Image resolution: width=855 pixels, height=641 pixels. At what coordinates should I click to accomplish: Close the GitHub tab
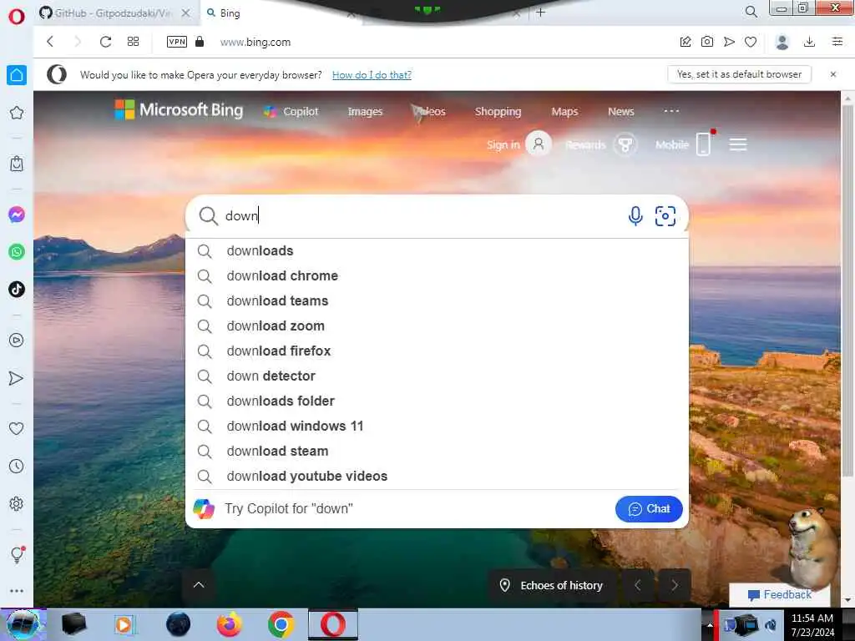186,13
